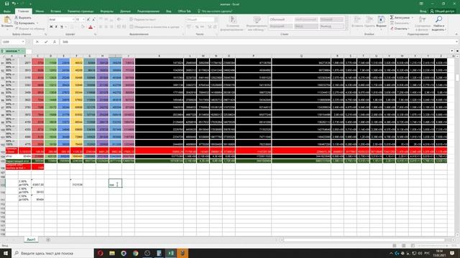
Task: Switch to the Данные ribbon tab
Action: click(x=125, y=11)
